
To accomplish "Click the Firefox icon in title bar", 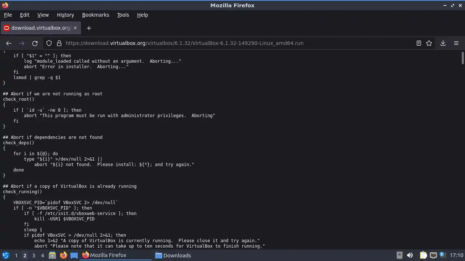I will click(x=5, y=5).
